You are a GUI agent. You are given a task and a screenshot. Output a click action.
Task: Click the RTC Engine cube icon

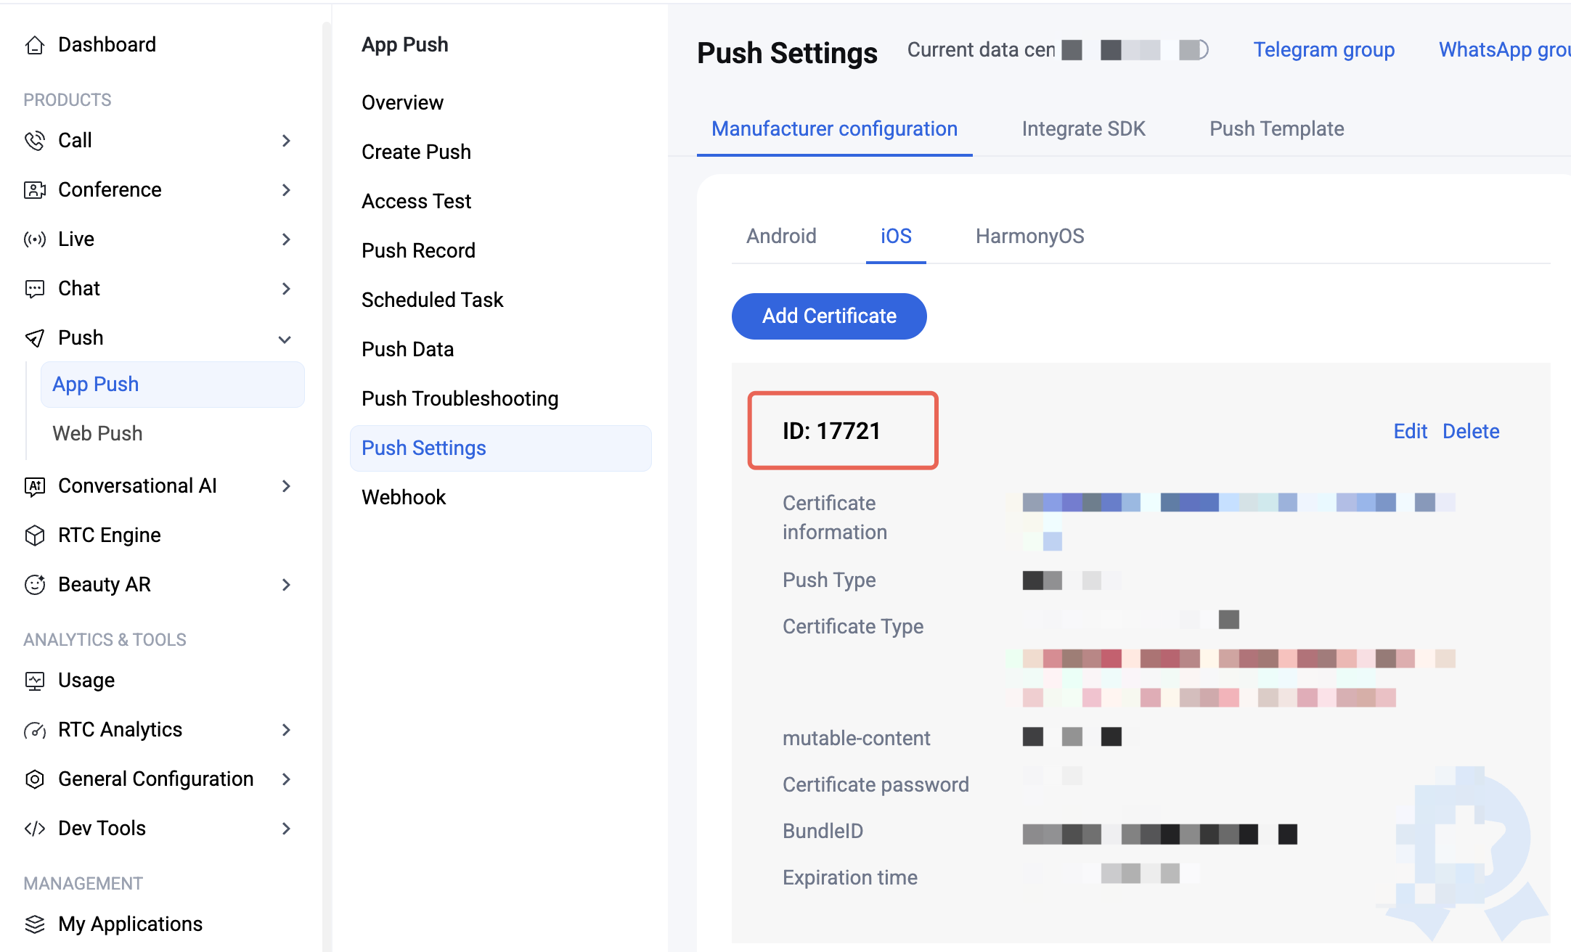[35, 535]
